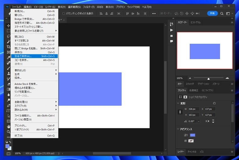Click コピーを保存 Save a Copy item
The image size is (239, 160).
click(x=34, y=60)
